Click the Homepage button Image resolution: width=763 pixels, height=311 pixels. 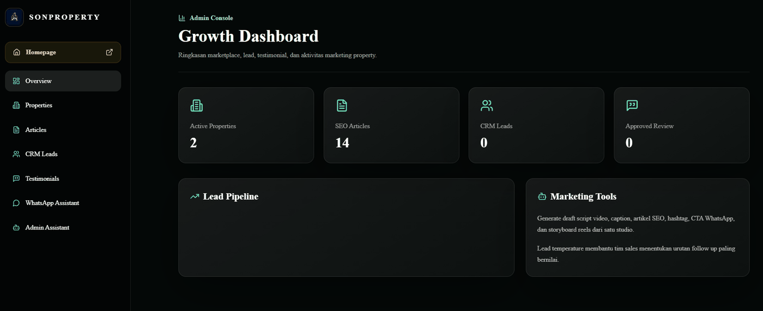pyautogui.click(x=63, y=52)
